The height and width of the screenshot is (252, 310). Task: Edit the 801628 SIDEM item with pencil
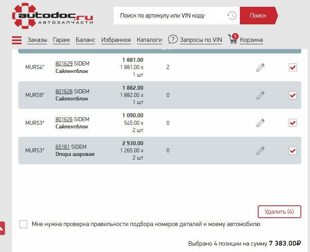260,95
